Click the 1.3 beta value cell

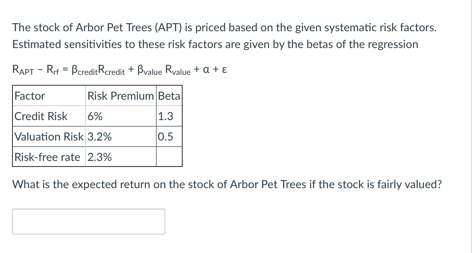[169, 116]
